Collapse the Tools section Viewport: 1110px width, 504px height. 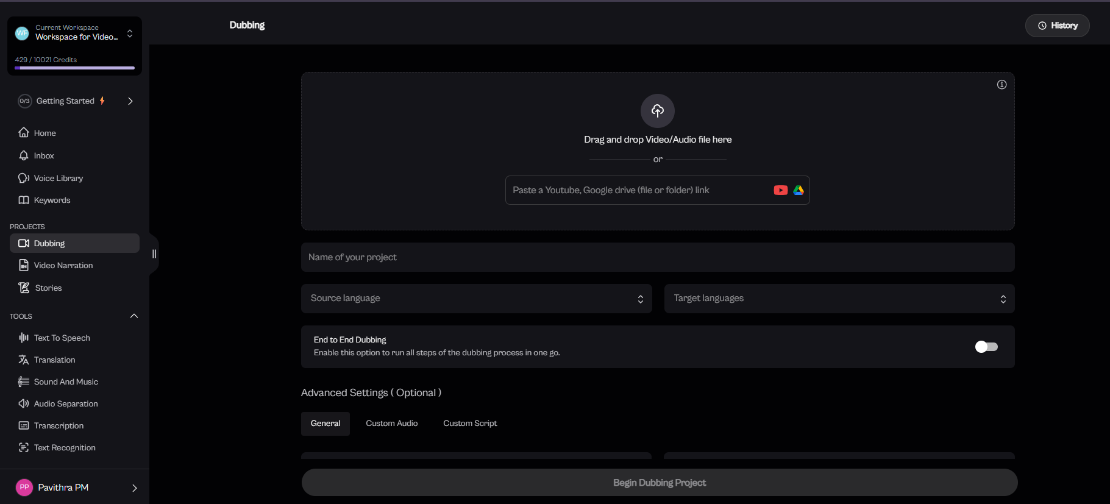134,316
